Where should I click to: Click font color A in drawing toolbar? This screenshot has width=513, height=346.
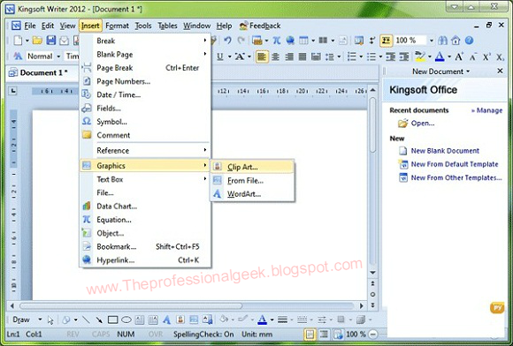tap(262, 320)
